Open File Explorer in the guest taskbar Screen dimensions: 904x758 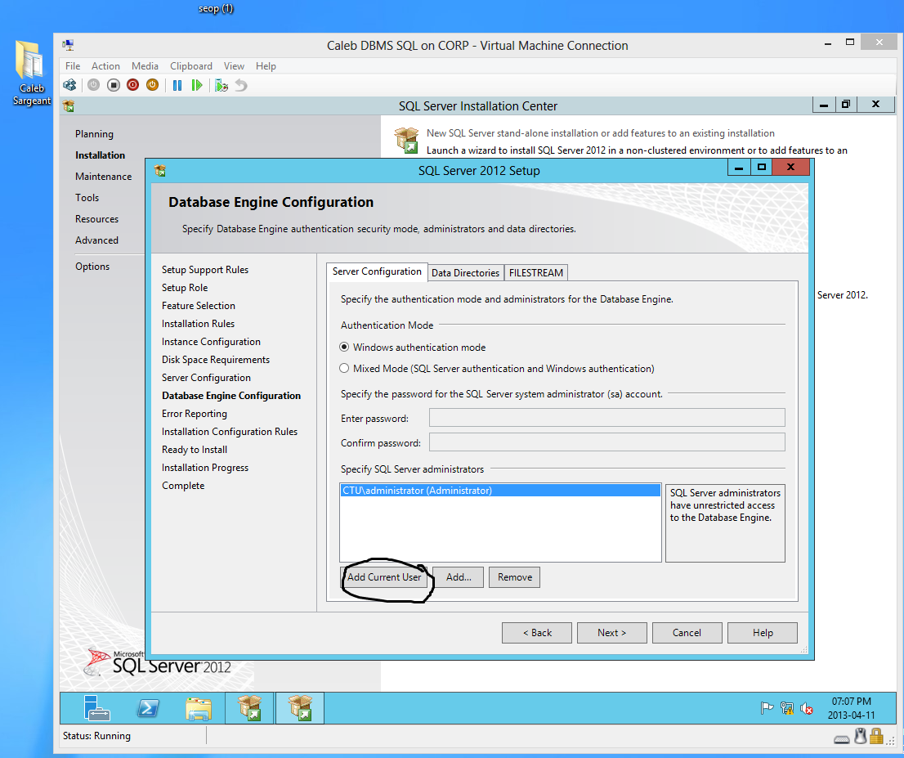(199, 708)
